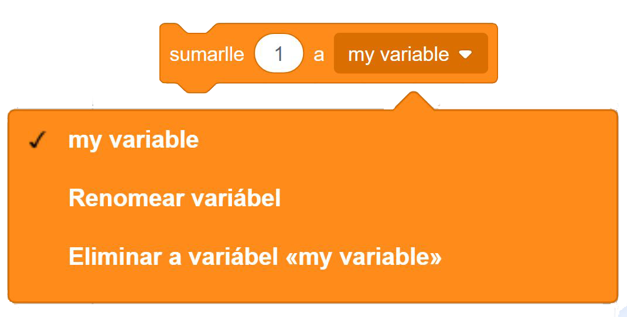
Task: Select my variable in the dropdown list
Action: click(134, 141)
